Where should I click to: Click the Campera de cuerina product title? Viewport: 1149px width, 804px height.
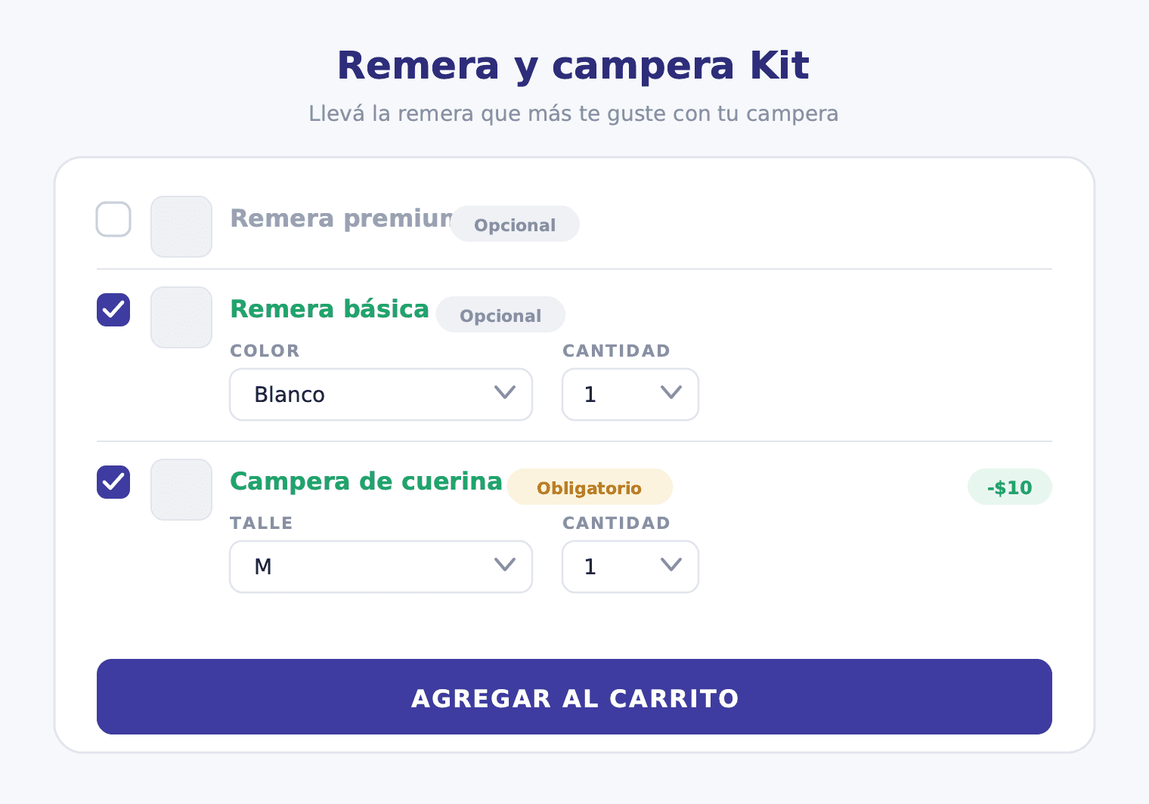[366, 481]
